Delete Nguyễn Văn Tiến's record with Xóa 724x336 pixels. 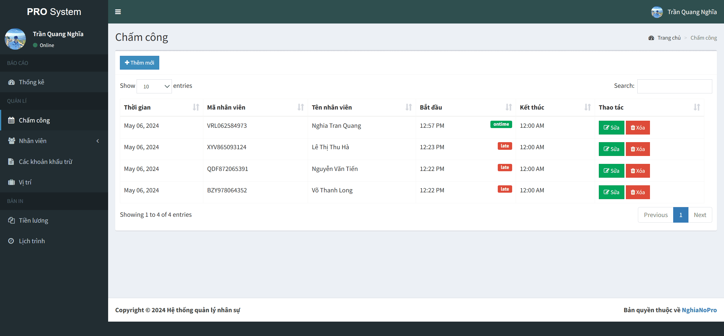coord(638,171)
